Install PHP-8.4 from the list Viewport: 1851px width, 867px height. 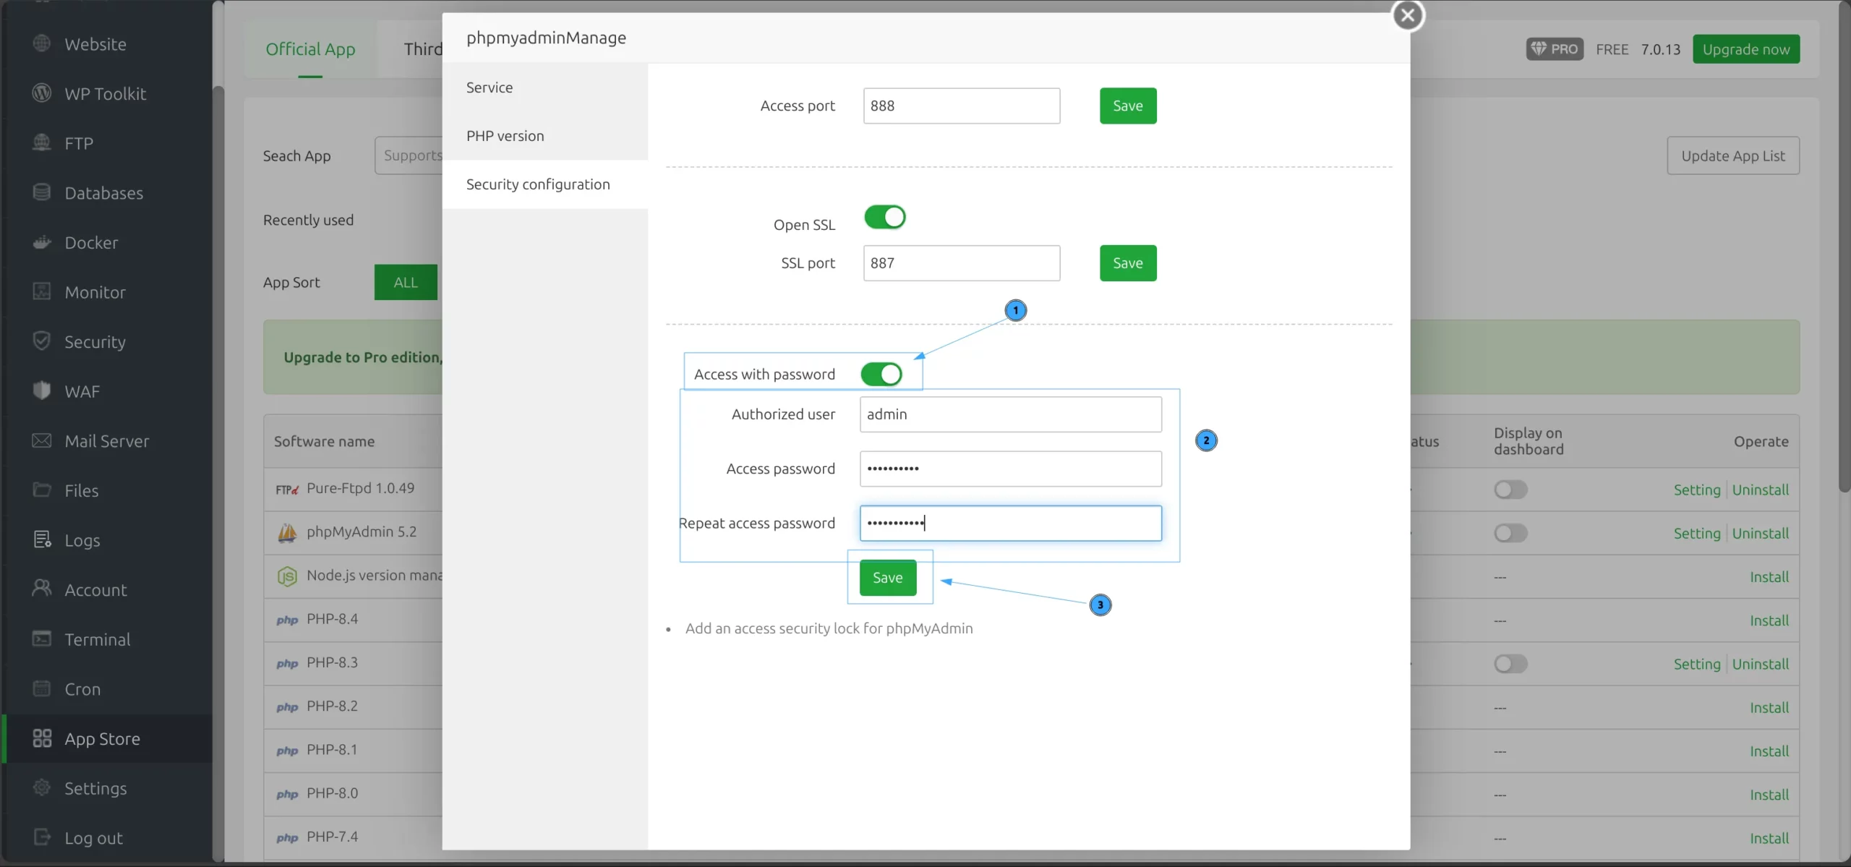click(1769, 620)
